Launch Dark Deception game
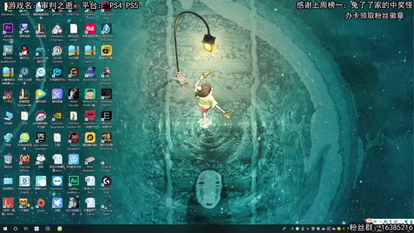Screen dimensions: 414x233 point(73,137)
